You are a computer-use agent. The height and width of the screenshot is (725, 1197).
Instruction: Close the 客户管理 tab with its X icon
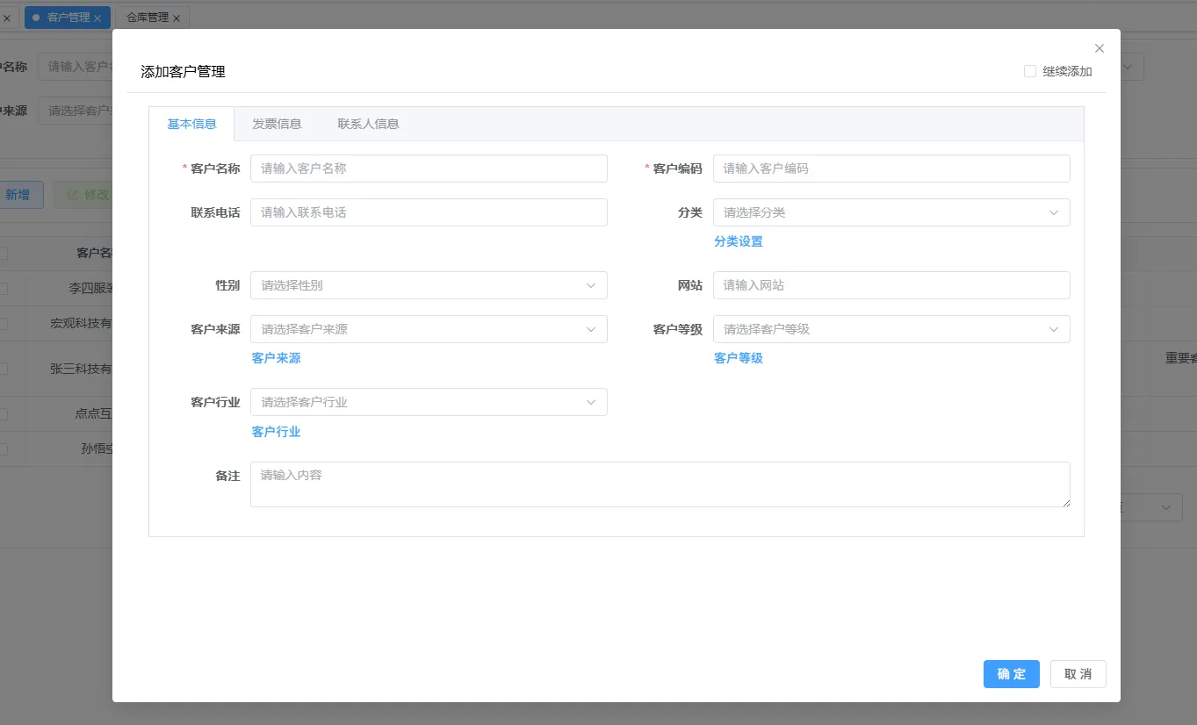coord(97,18)
